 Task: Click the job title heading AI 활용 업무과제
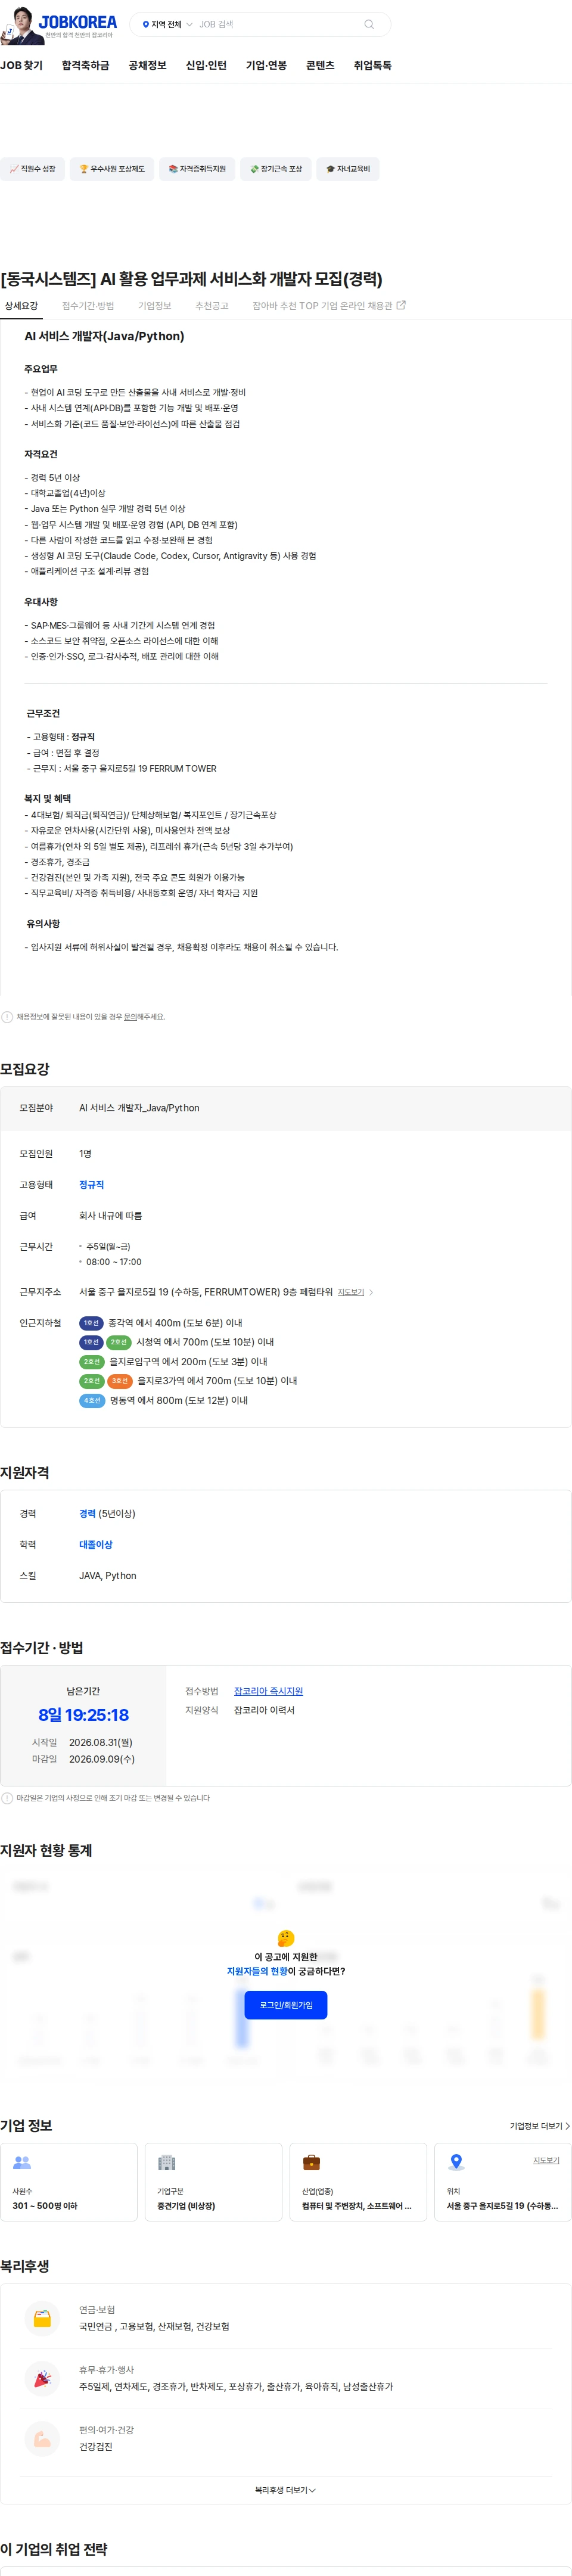(191, 279)
